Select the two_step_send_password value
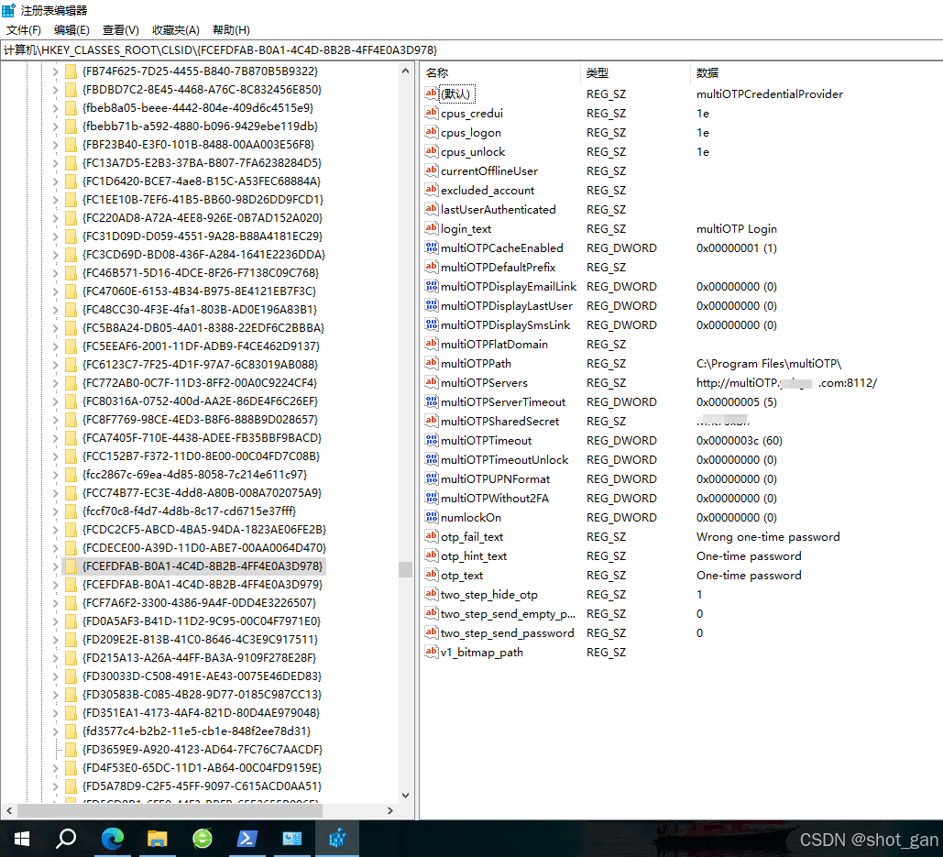 (x=507, y=632)
